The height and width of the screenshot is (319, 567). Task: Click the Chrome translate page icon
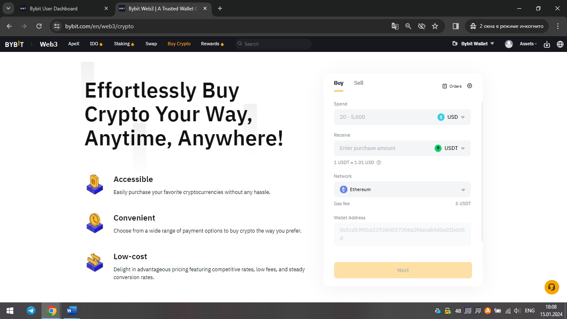(x=395, y=26)
